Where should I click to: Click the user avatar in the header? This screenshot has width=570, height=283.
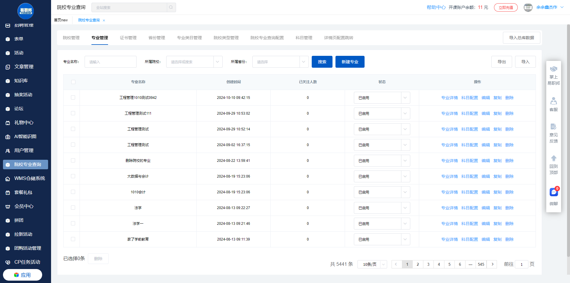pos(528,7)
